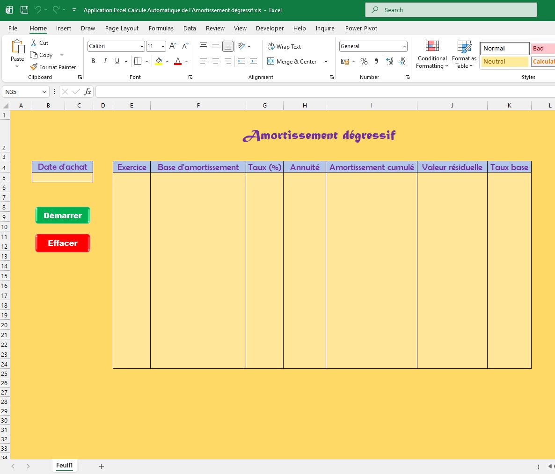Toggle Bottom Align button
The width and height of the screenshot is (555, 474).
pyautogui.click(x=228, y=46)
